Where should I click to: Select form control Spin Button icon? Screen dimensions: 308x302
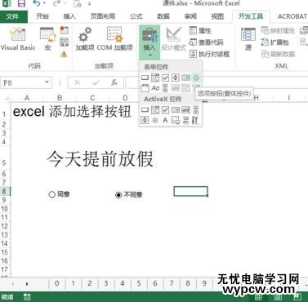pos(176,78)
